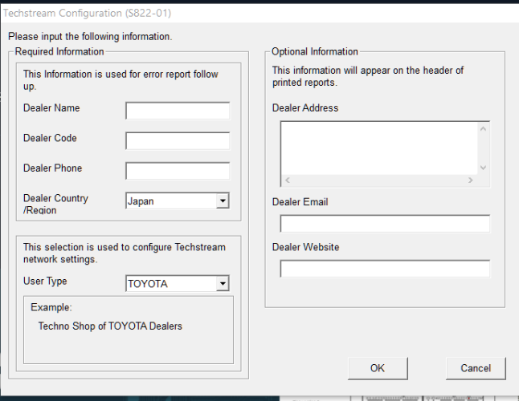Click the Dealer Email input field

point(385,224)
